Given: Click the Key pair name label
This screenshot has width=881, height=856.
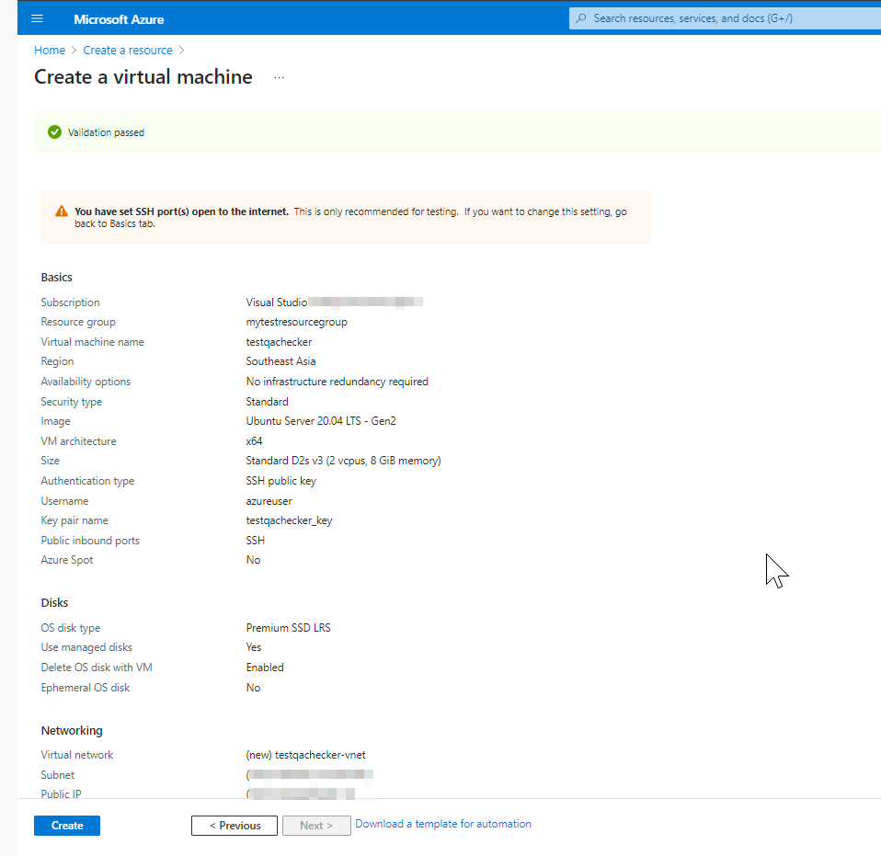Looking at the screenshot, I should pyautogui.click(x=74, y=520).
